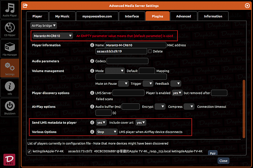Image resolution: width=253 pixels, height=168 pixels.
Task: Open the Audio Player sidebar icon
Action: point(10,10)
